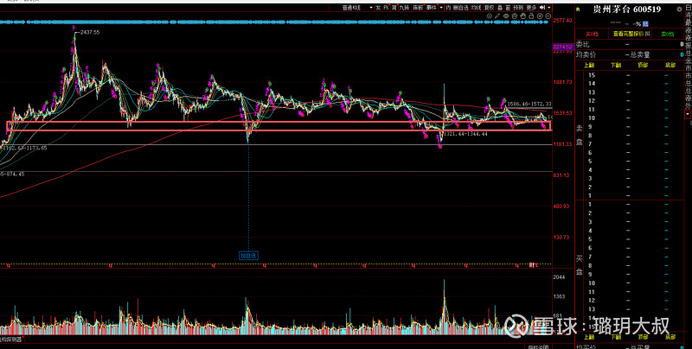The width and height of the screenshot is (692, 349).
Task: Click the 买0档 button
Action: (x=592, y=34)
